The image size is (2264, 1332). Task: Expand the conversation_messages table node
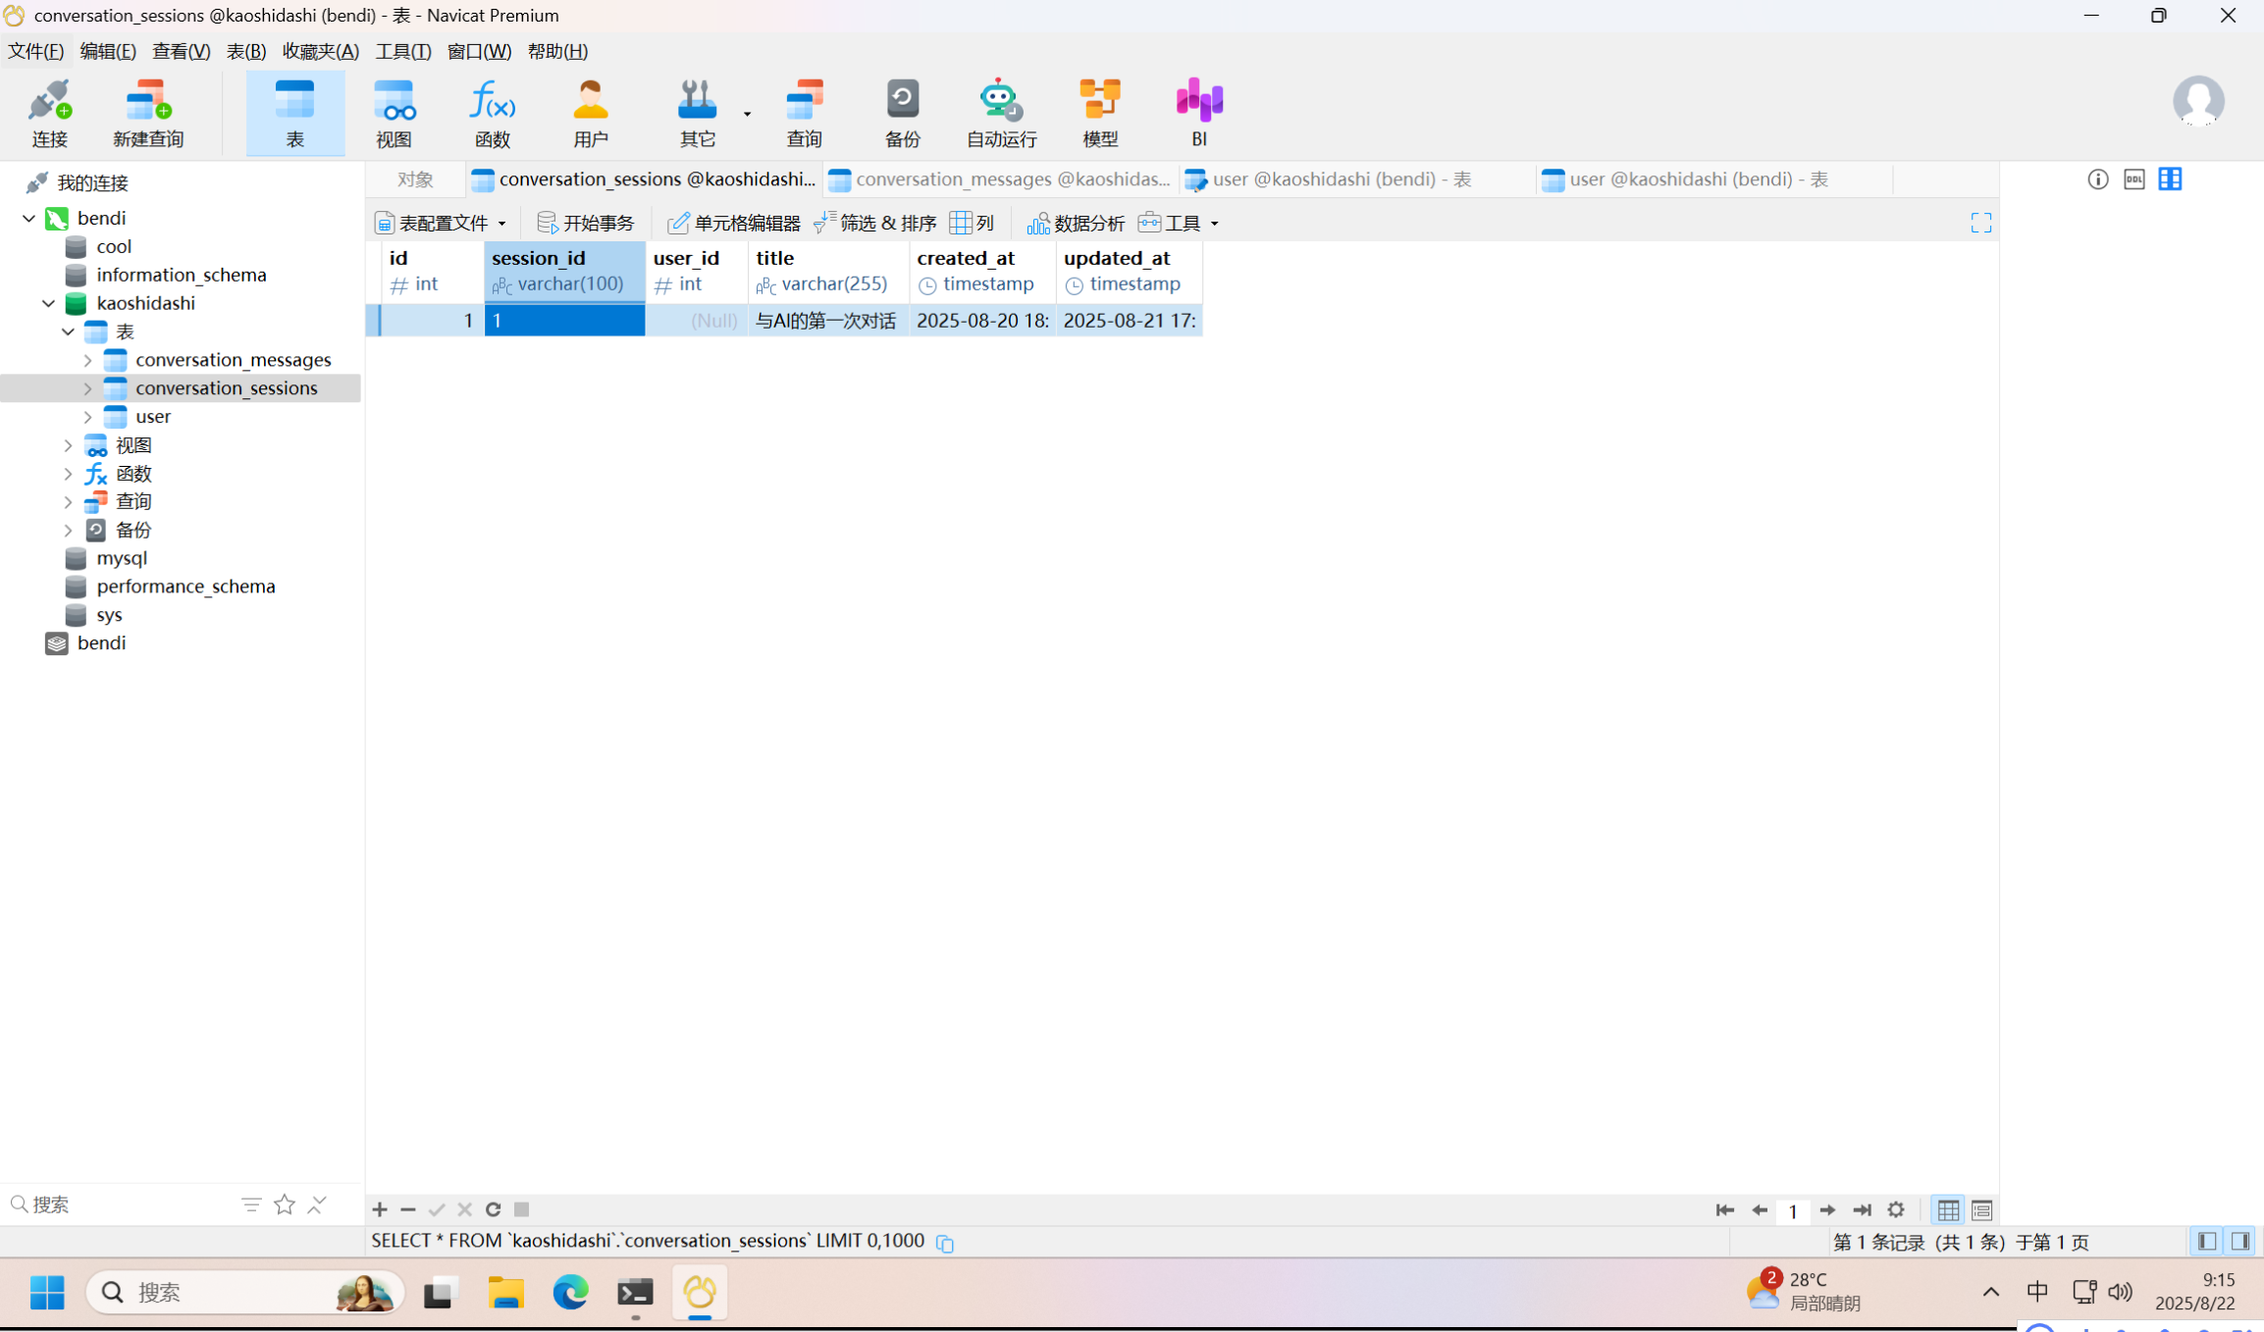coord(87,361)
